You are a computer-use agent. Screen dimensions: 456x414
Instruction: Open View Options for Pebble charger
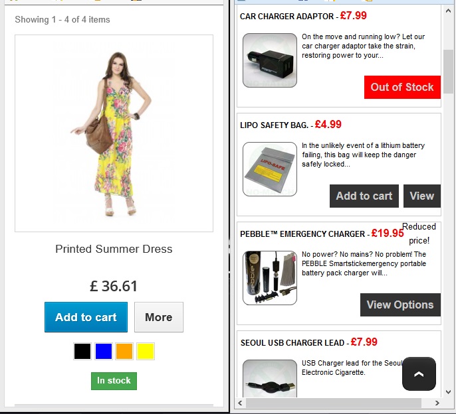(400, 305)
